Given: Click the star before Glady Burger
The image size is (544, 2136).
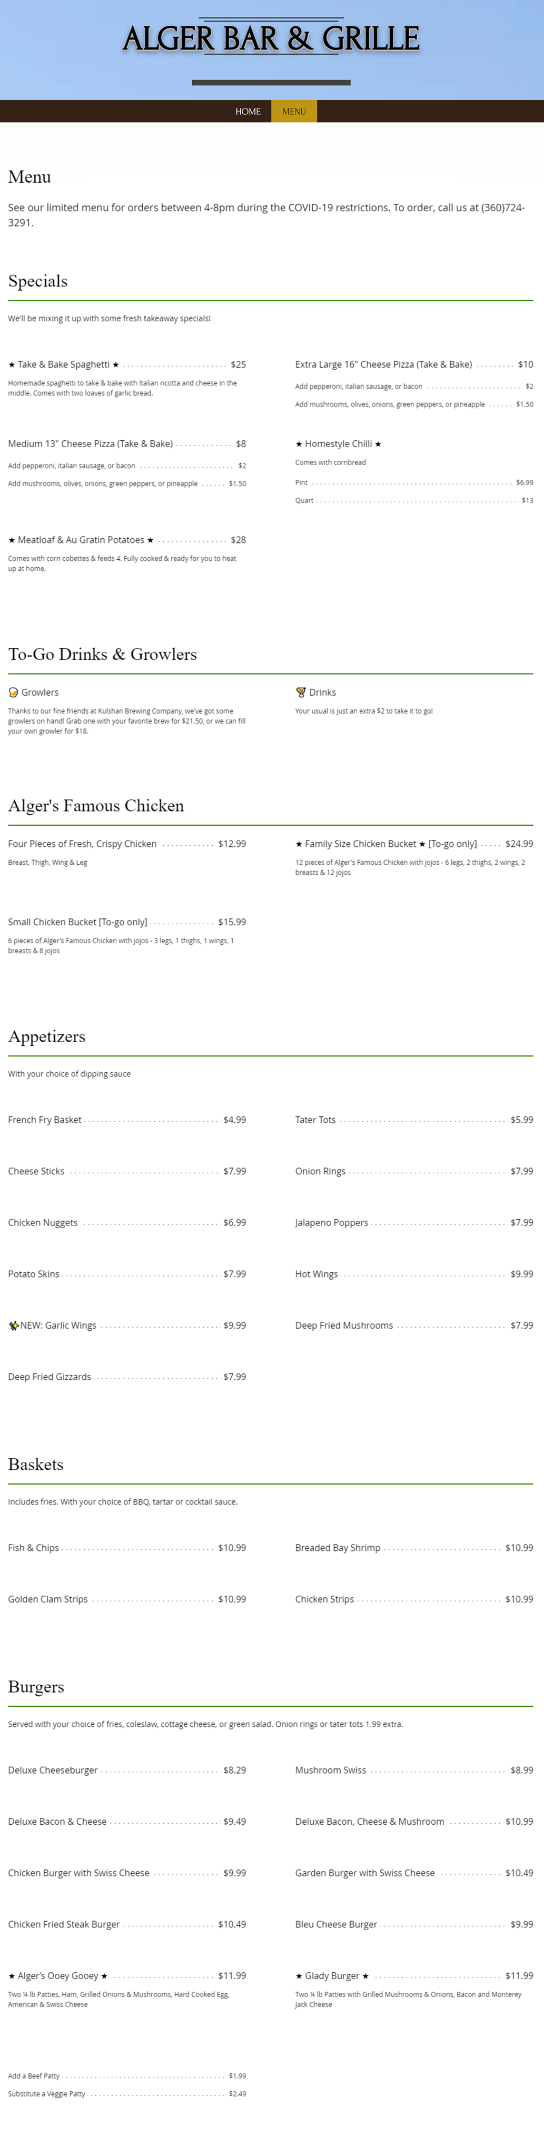Looking at the screenshot, I should [299, 1976].
